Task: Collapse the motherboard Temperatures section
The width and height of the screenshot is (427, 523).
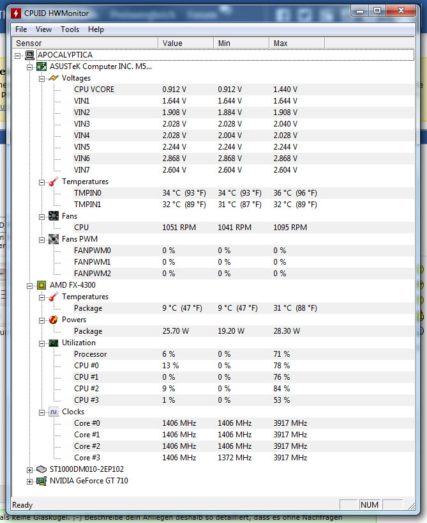Action: tap(41, 182)
